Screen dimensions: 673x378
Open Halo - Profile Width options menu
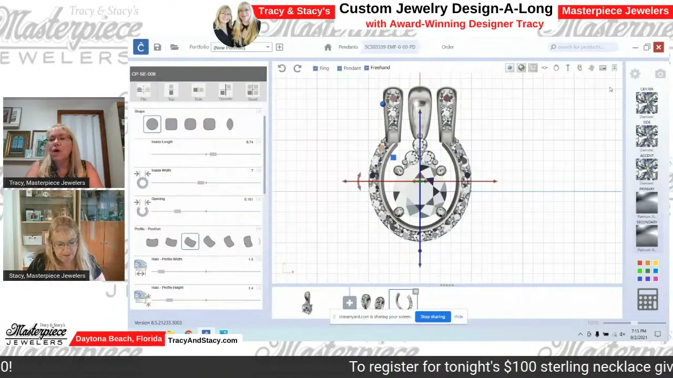tap(259, 259)
